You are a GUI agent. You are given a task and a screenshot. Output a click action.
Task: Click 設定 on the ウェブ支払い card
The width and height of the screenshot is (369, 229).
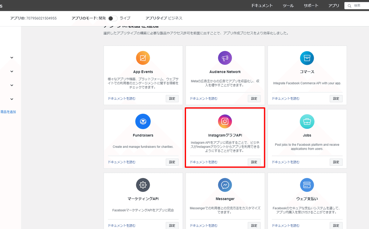pos(336,226)
